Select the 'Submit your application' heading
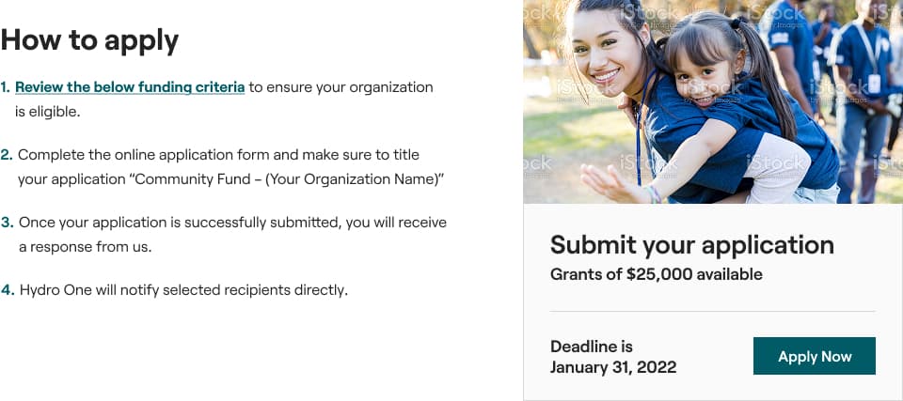The height and width of the screenshot is (401, 903). pos(691,245)
